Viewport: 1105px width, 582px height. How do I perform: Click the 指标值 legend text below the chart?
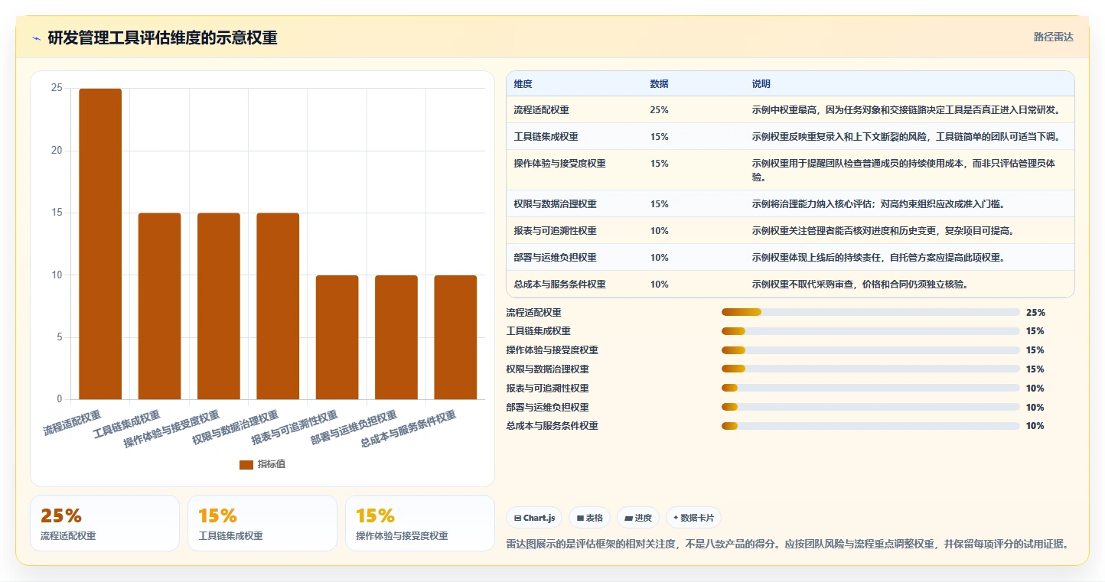pyautogui.click(x=272, y=464)
